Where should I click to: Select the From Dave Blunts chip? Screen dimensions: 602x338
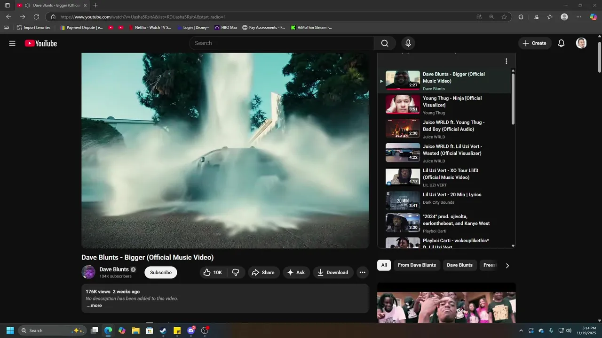417,265
